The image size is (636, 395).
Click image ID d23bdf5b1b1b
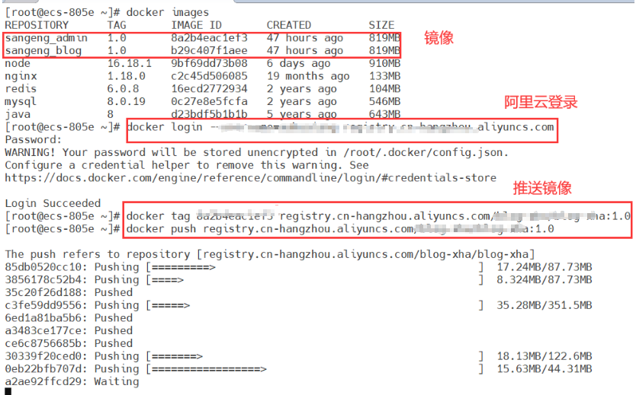[209, 114]
